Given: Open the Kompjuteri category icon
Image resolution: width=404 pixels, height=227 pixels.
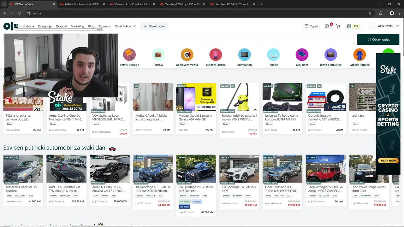Looking at the screenshot, I should (244, 55).
